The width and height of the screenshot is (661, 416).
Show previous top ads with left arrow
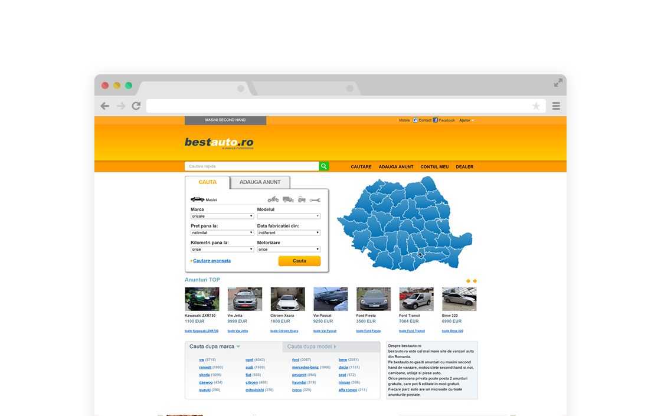[x=468, y=281]
